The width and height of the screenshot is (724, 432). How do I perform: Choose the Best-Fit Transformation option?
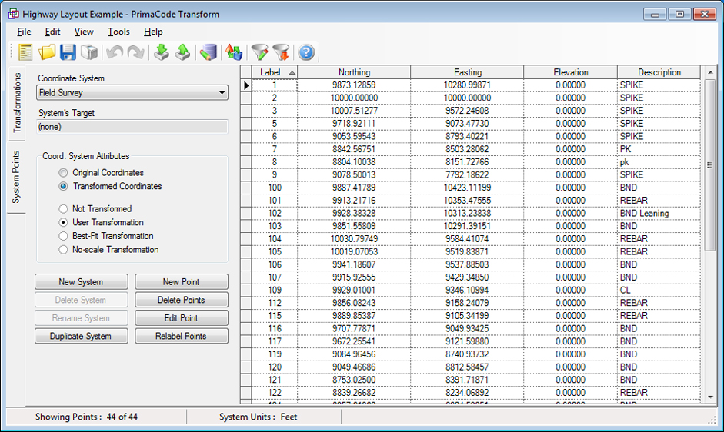[63, 236]
